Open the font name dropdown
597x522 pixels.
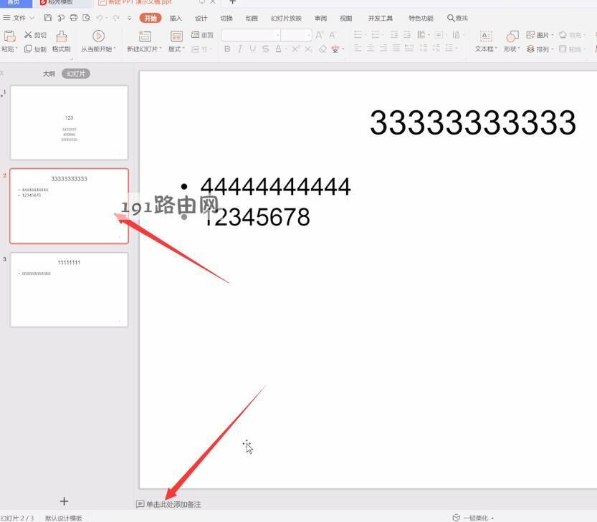tap(278, 35)
